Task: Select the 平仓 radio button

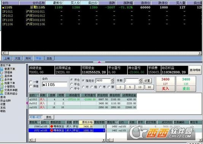Action: (71, 84)
